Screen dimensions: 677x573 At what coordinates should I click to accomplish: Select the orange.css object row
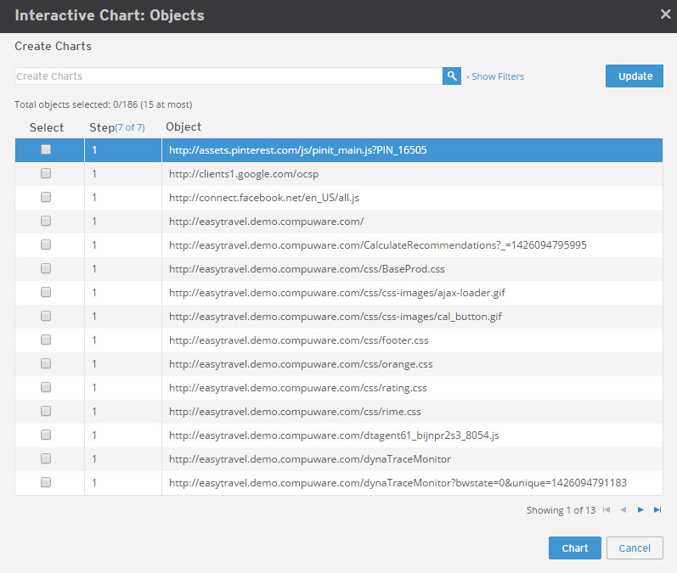tap(339, 364)
